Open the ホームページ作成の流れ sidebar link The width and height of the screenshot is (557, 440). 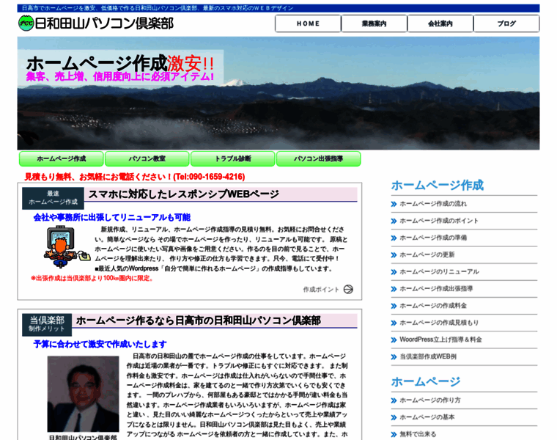tap(432, 204)
